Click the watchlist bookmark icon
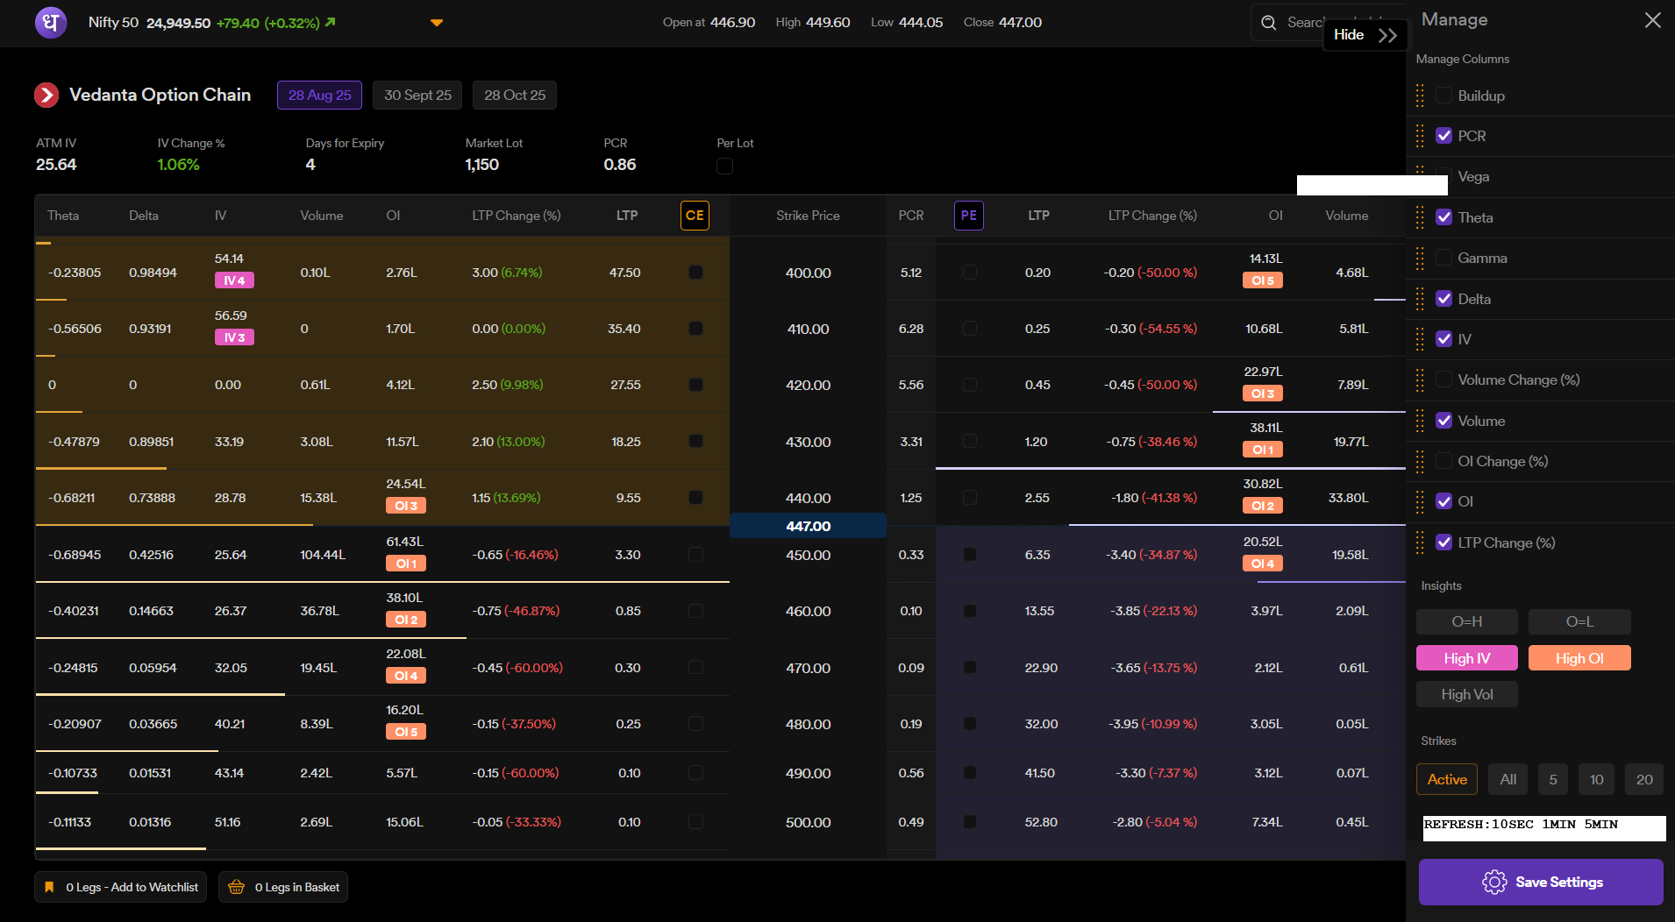 click(50, 887)
